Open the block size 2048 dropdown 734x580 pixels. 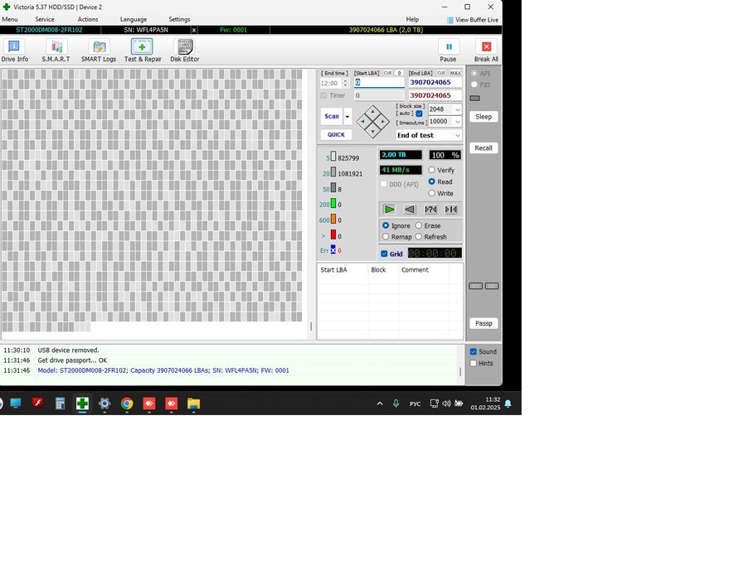457,109
